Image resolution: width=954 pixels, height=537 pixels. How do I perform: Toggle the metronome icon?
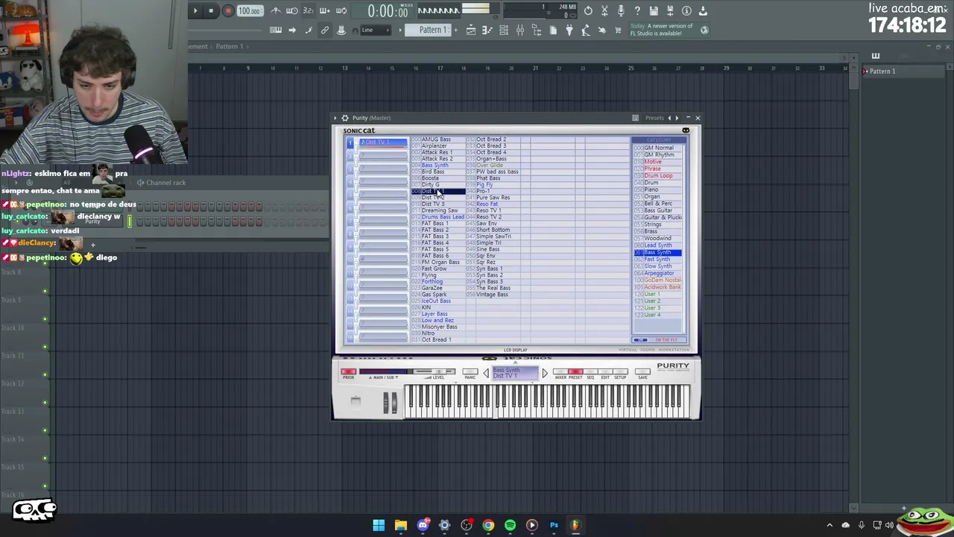[276, 10]
